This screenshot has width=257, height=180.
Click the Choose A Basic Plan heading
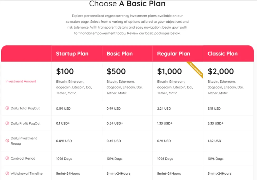pyautogui.click(x=127, y=4)
